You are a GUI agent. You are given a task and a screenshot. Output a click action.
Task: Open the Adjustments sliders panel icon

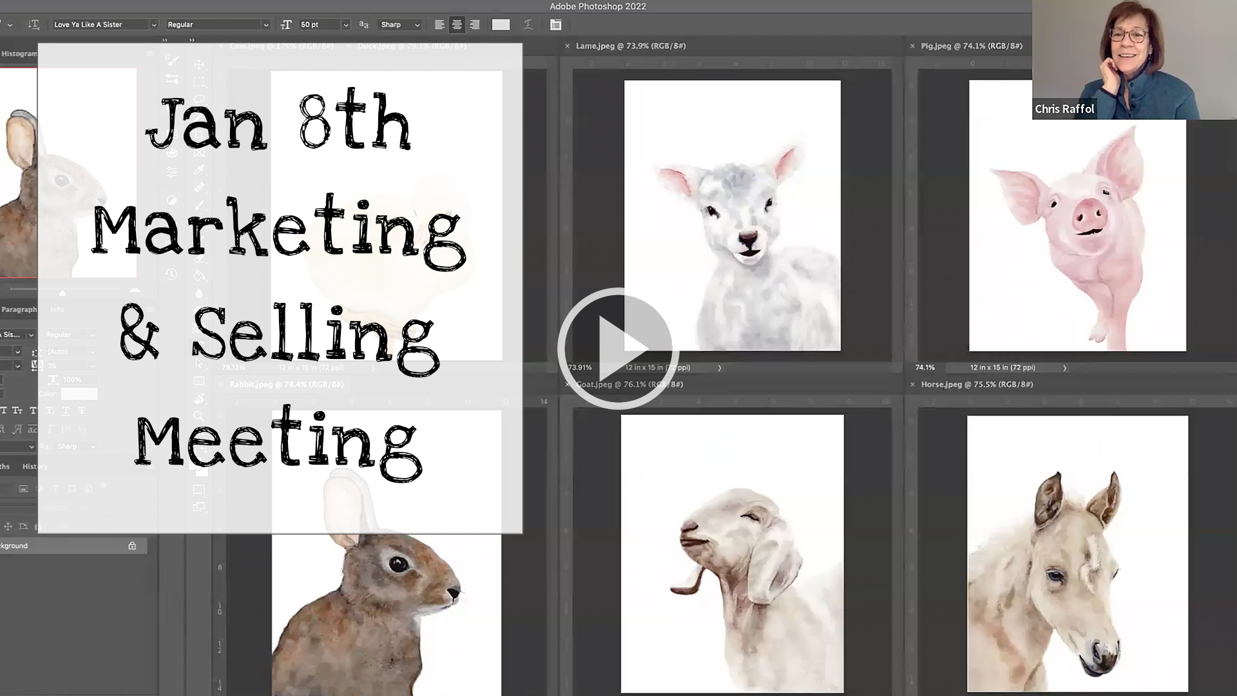point(172,172)
